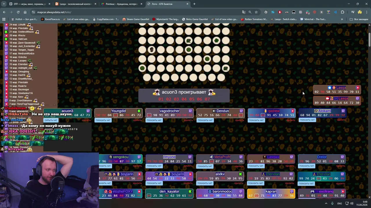This screenshot has width=371, height=208.
Task: Select '17 мар. NedzumiKodzo' in the left list
Action: click(x=21, y=53)
